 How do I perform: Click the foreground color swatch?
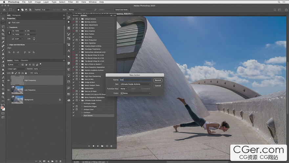[x=2, y=107]
